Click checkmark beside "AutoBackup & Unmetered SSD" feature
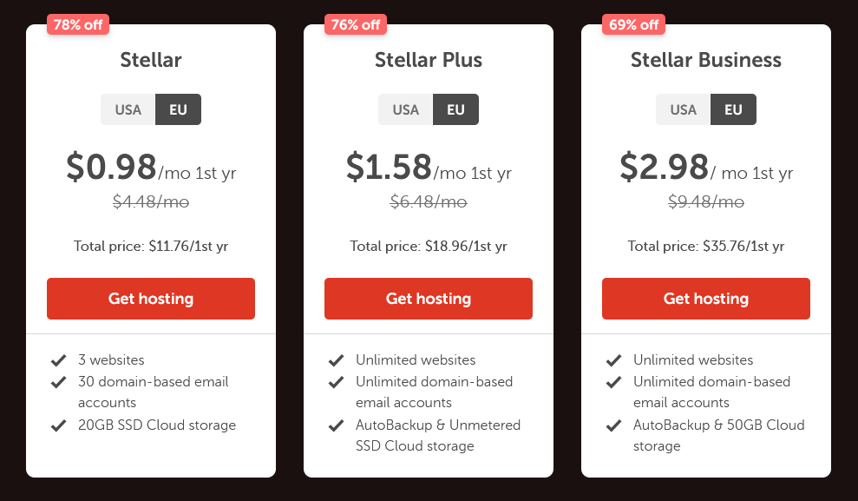858x501 pixels. coord(337,425)
